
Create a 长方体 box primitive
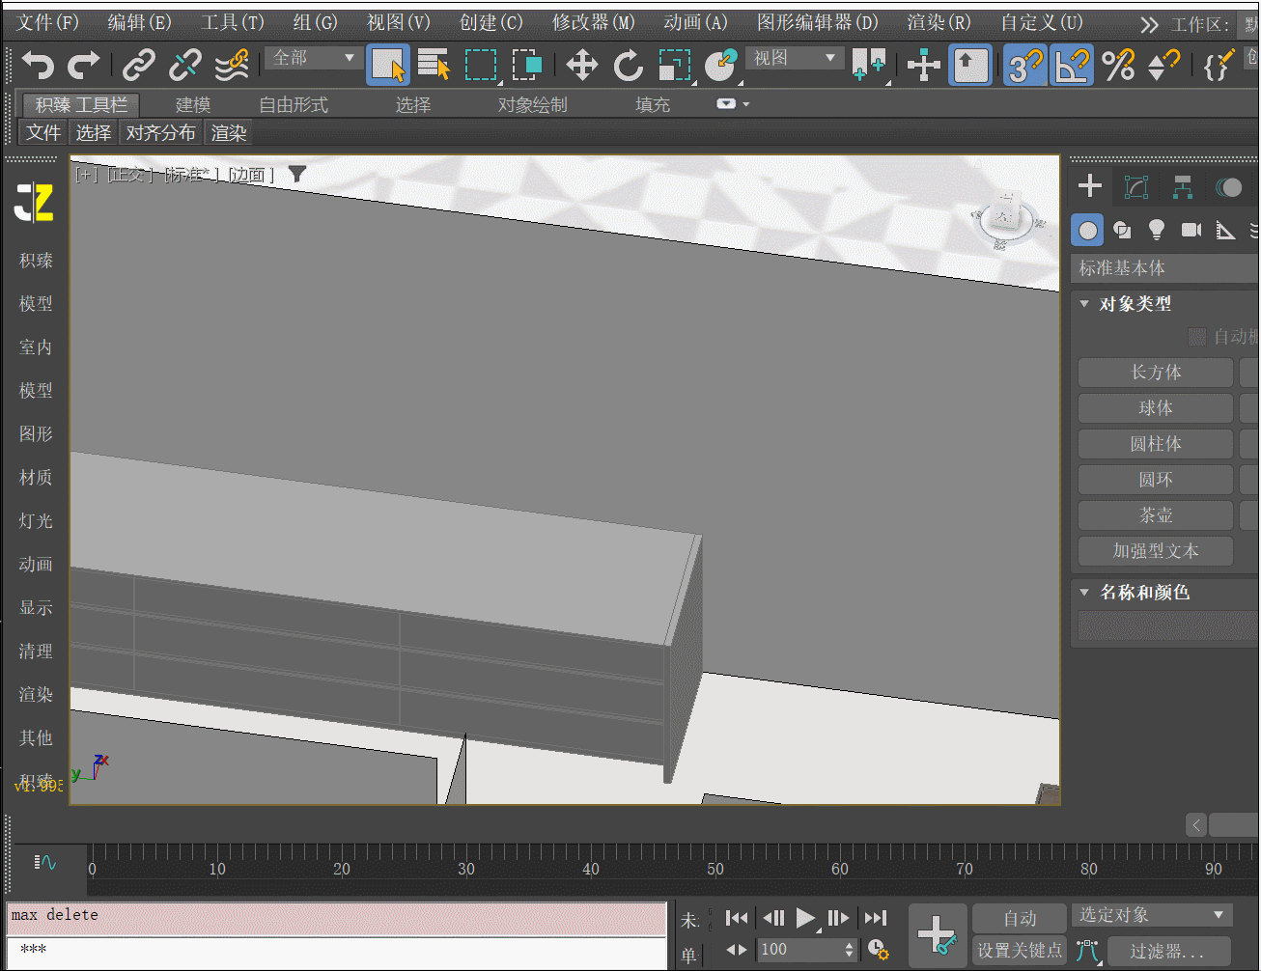1155,373
